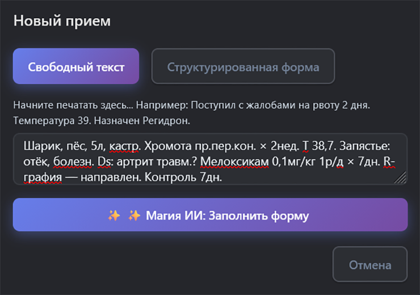Place cursor on the word Шарик
420x295 pixels.
[37, 145]
